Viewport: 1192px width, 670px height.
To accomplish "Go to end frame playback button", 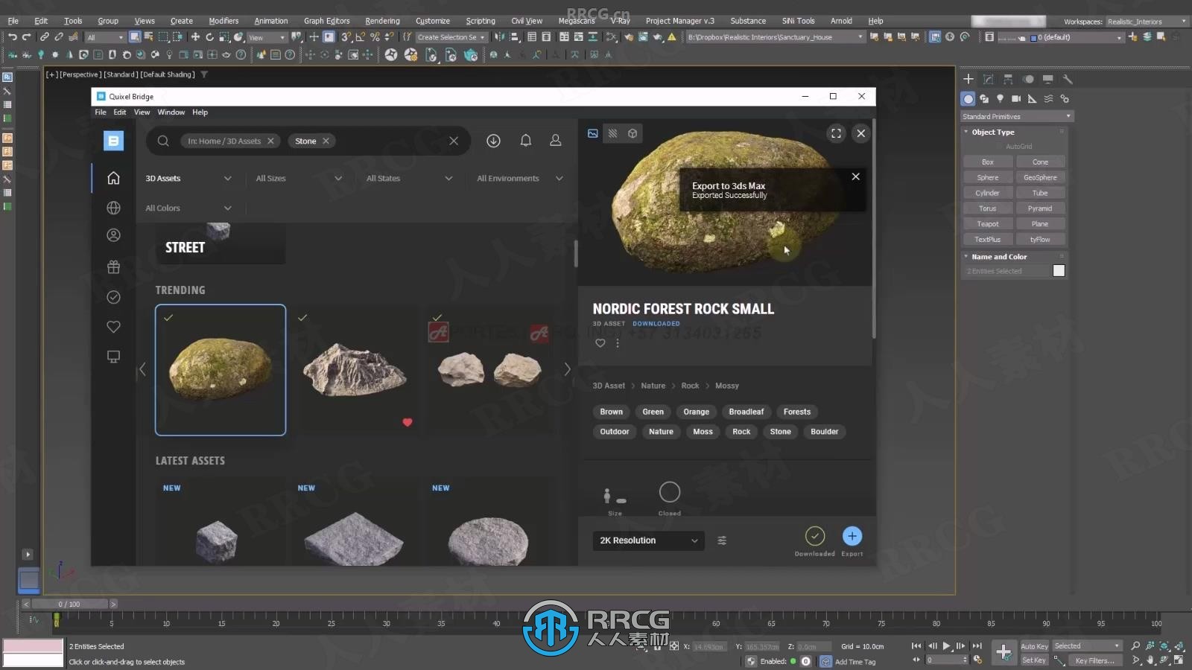I will pos(977,646).
